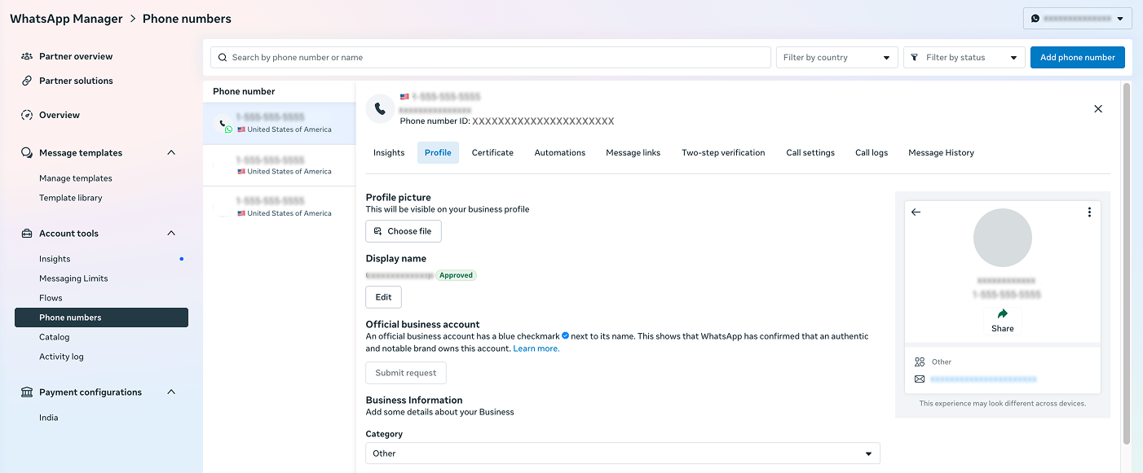Image resolution: width=1143 pixels, height=473 pixels.
Task: Click the search by phone number field
Action: pos(489,57)
